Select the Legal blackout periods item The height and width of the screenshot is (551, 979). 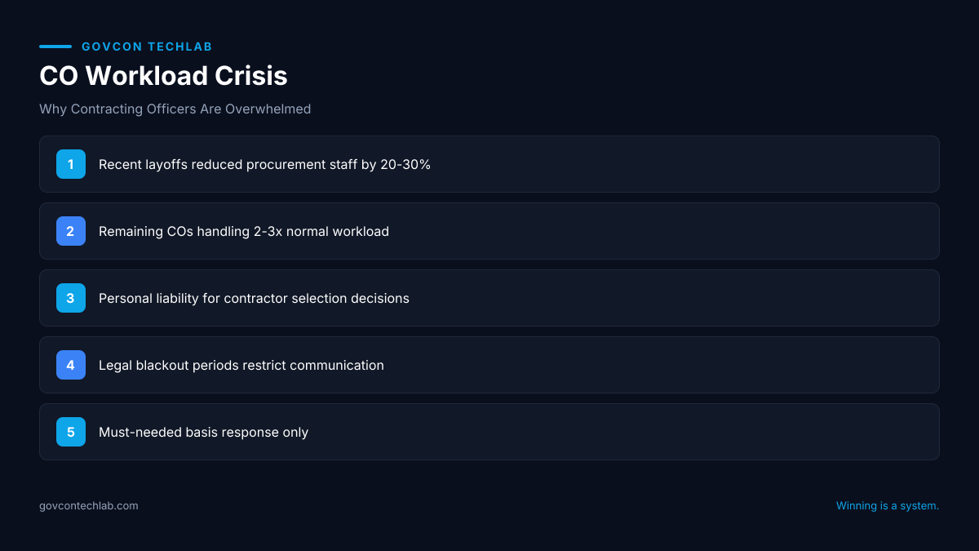(x=489, y=365)
